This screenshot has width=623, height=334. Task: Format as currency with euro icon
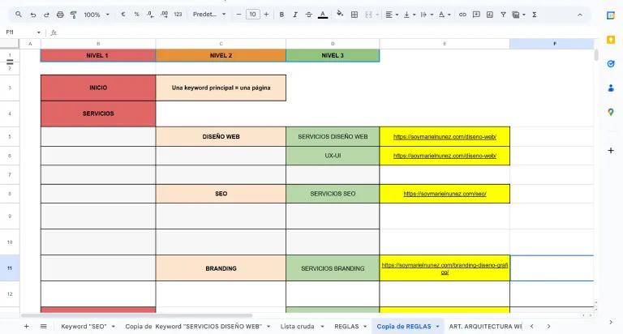coord(123,15)
